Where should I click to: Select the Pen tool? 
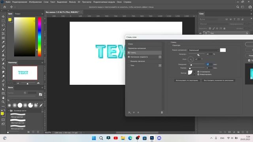(x=3, y=80)
